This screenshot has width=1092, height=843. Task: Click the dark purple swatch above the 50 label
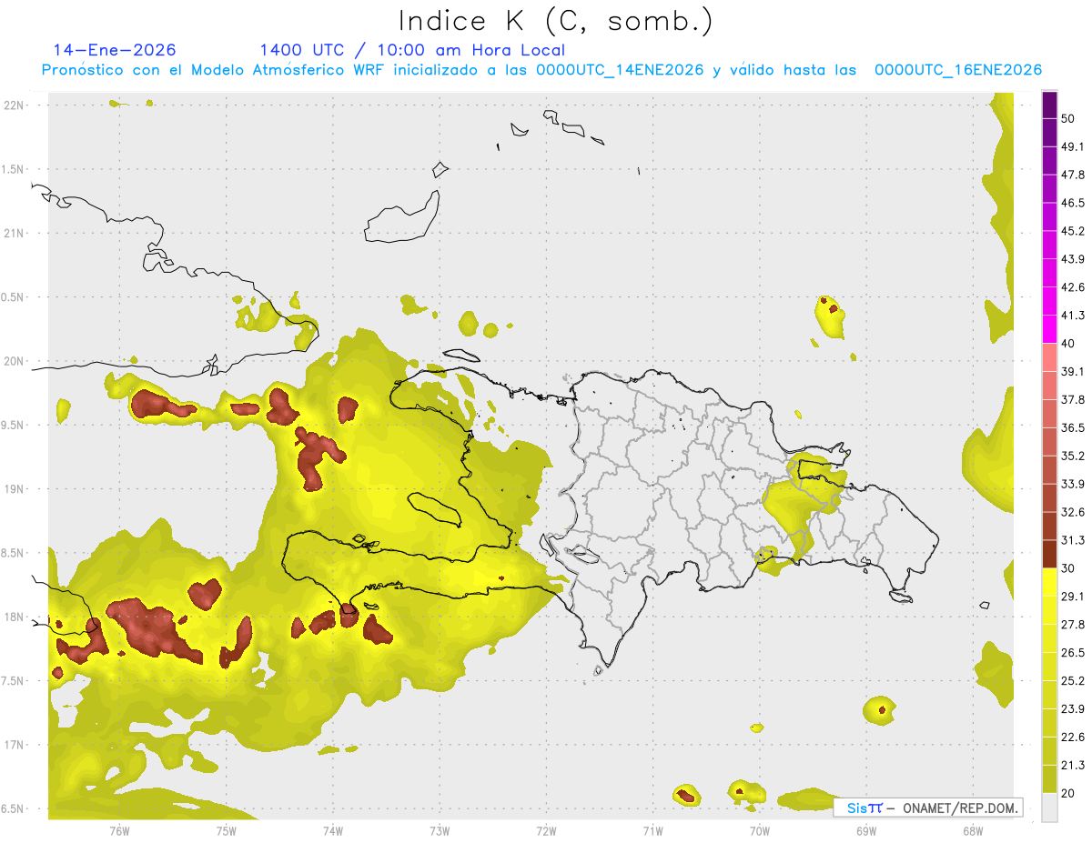[x=1050, y=105]
